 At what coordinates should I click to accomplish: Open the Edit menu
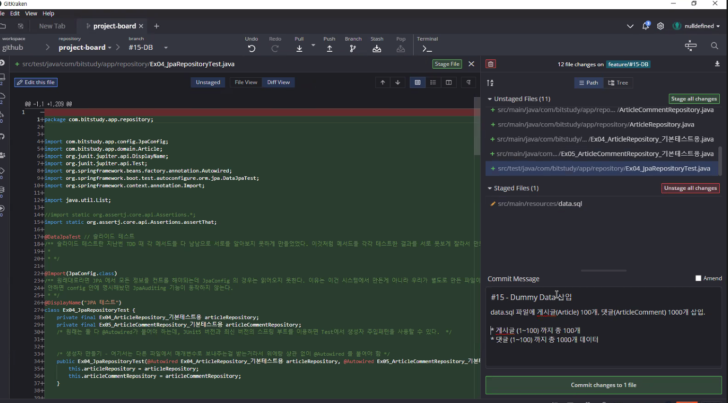[x=15, y=14]
